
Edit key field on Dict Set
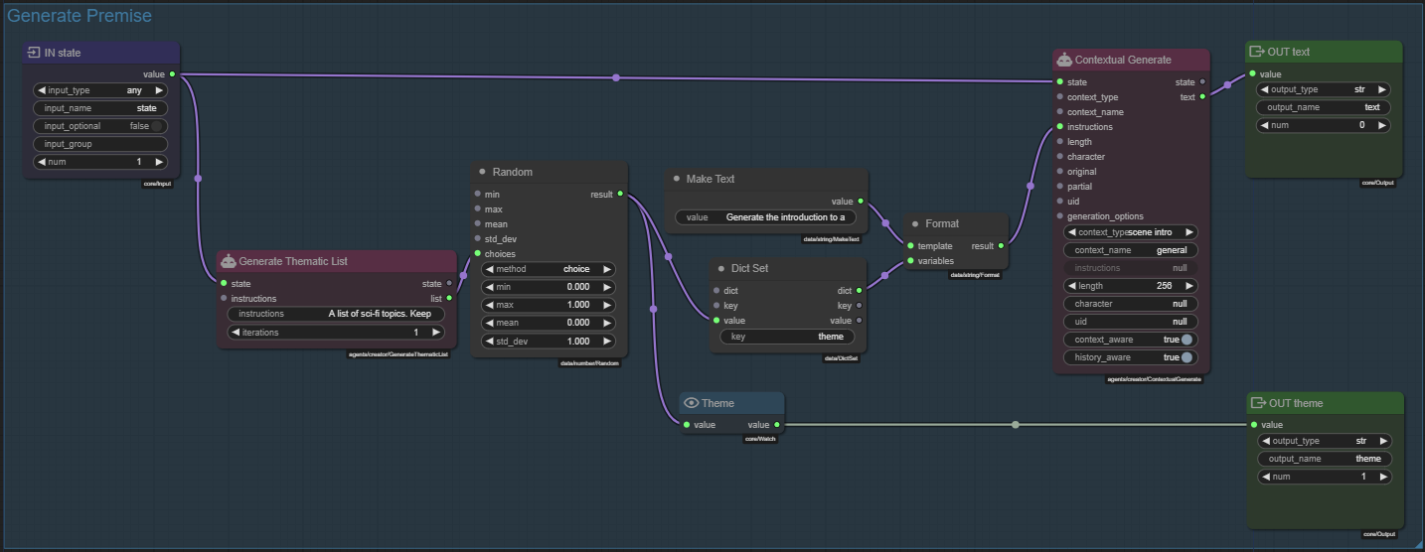(x=787, y=337)
